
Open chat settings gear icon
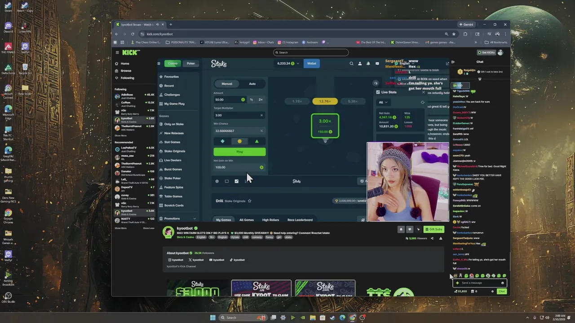tap(492, 291)
